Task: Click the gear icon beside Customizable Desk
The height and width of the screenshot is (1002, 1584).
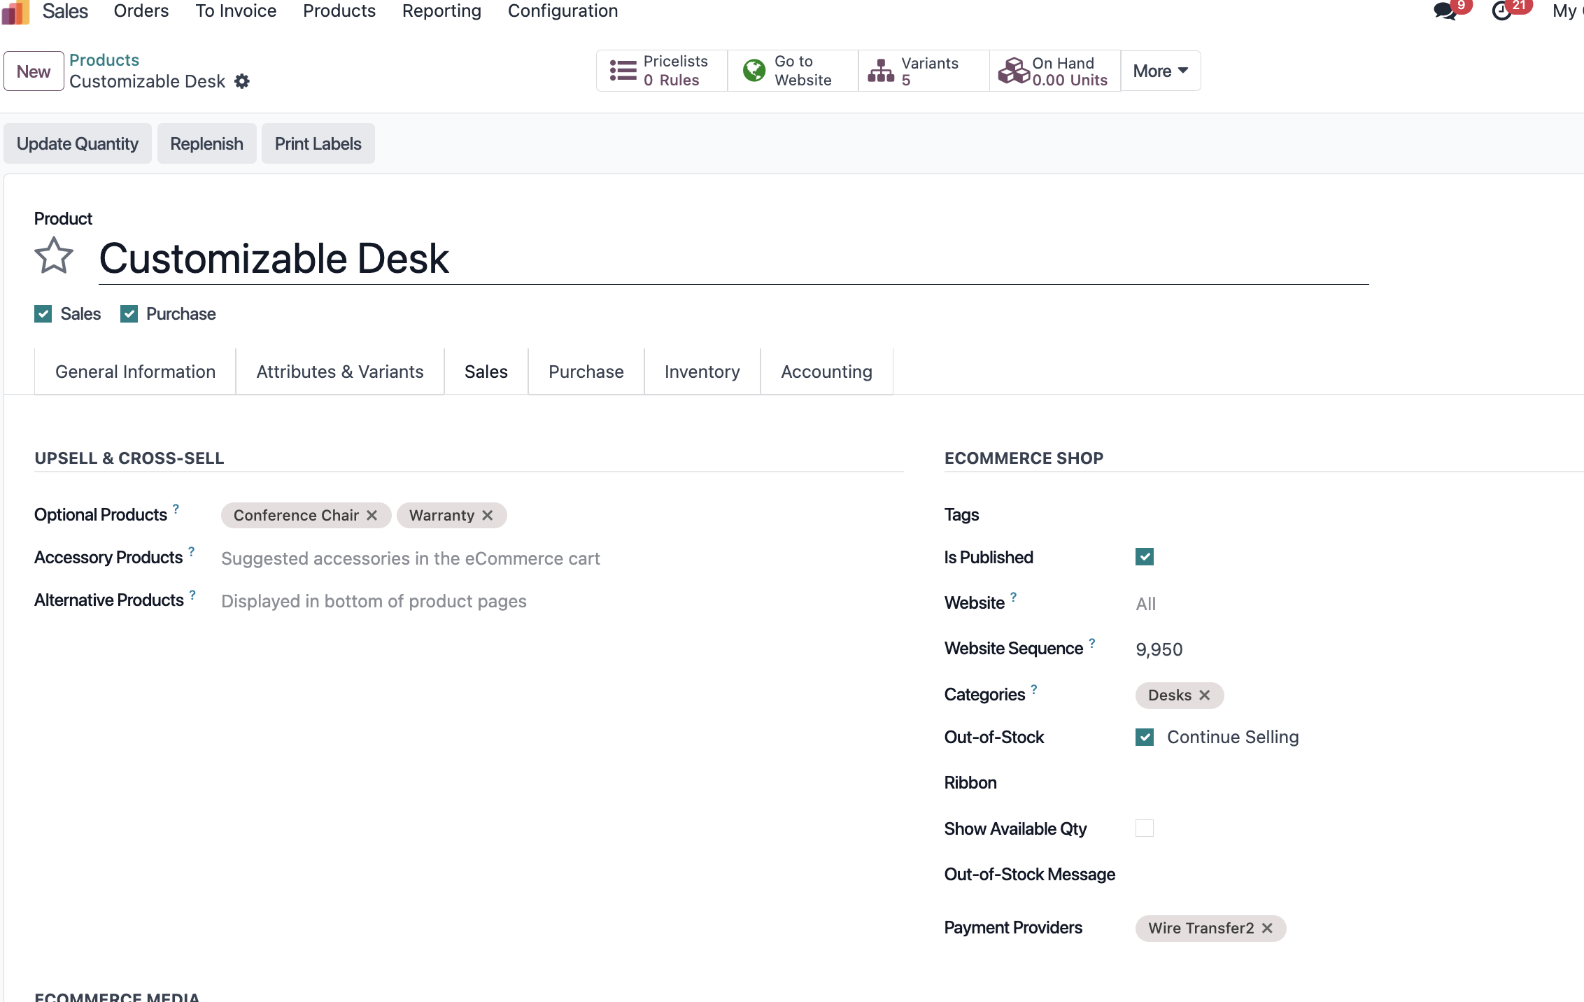Action: (x=242, y=81)
